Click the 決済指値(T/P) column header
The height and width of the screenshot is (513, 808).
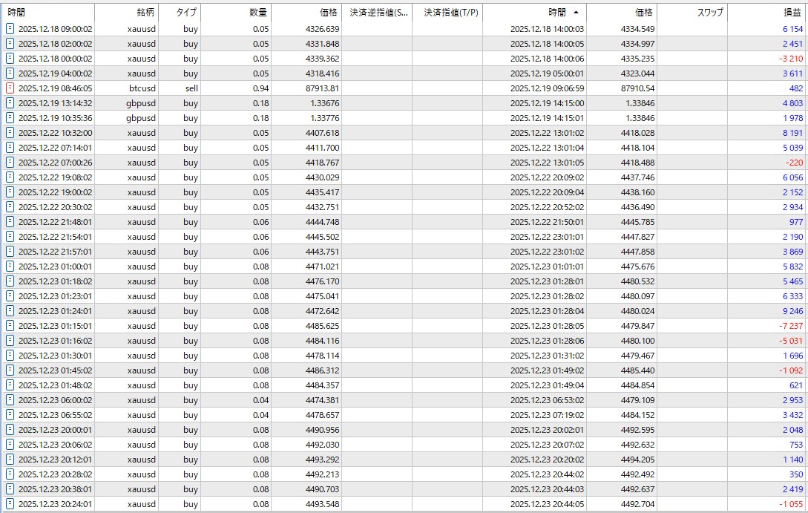pos(450,13)
